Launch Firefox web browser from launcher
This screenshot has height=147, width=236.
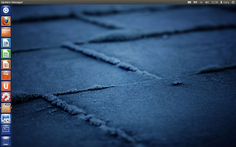point(6,21)
